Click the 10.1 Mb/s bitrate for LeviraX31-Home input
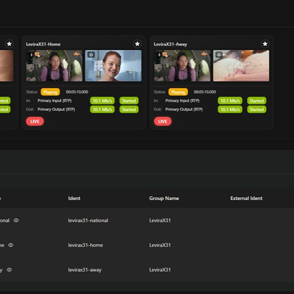Viewport: 294px width, 294px height. pyautogui.click(x=102, y=101)
